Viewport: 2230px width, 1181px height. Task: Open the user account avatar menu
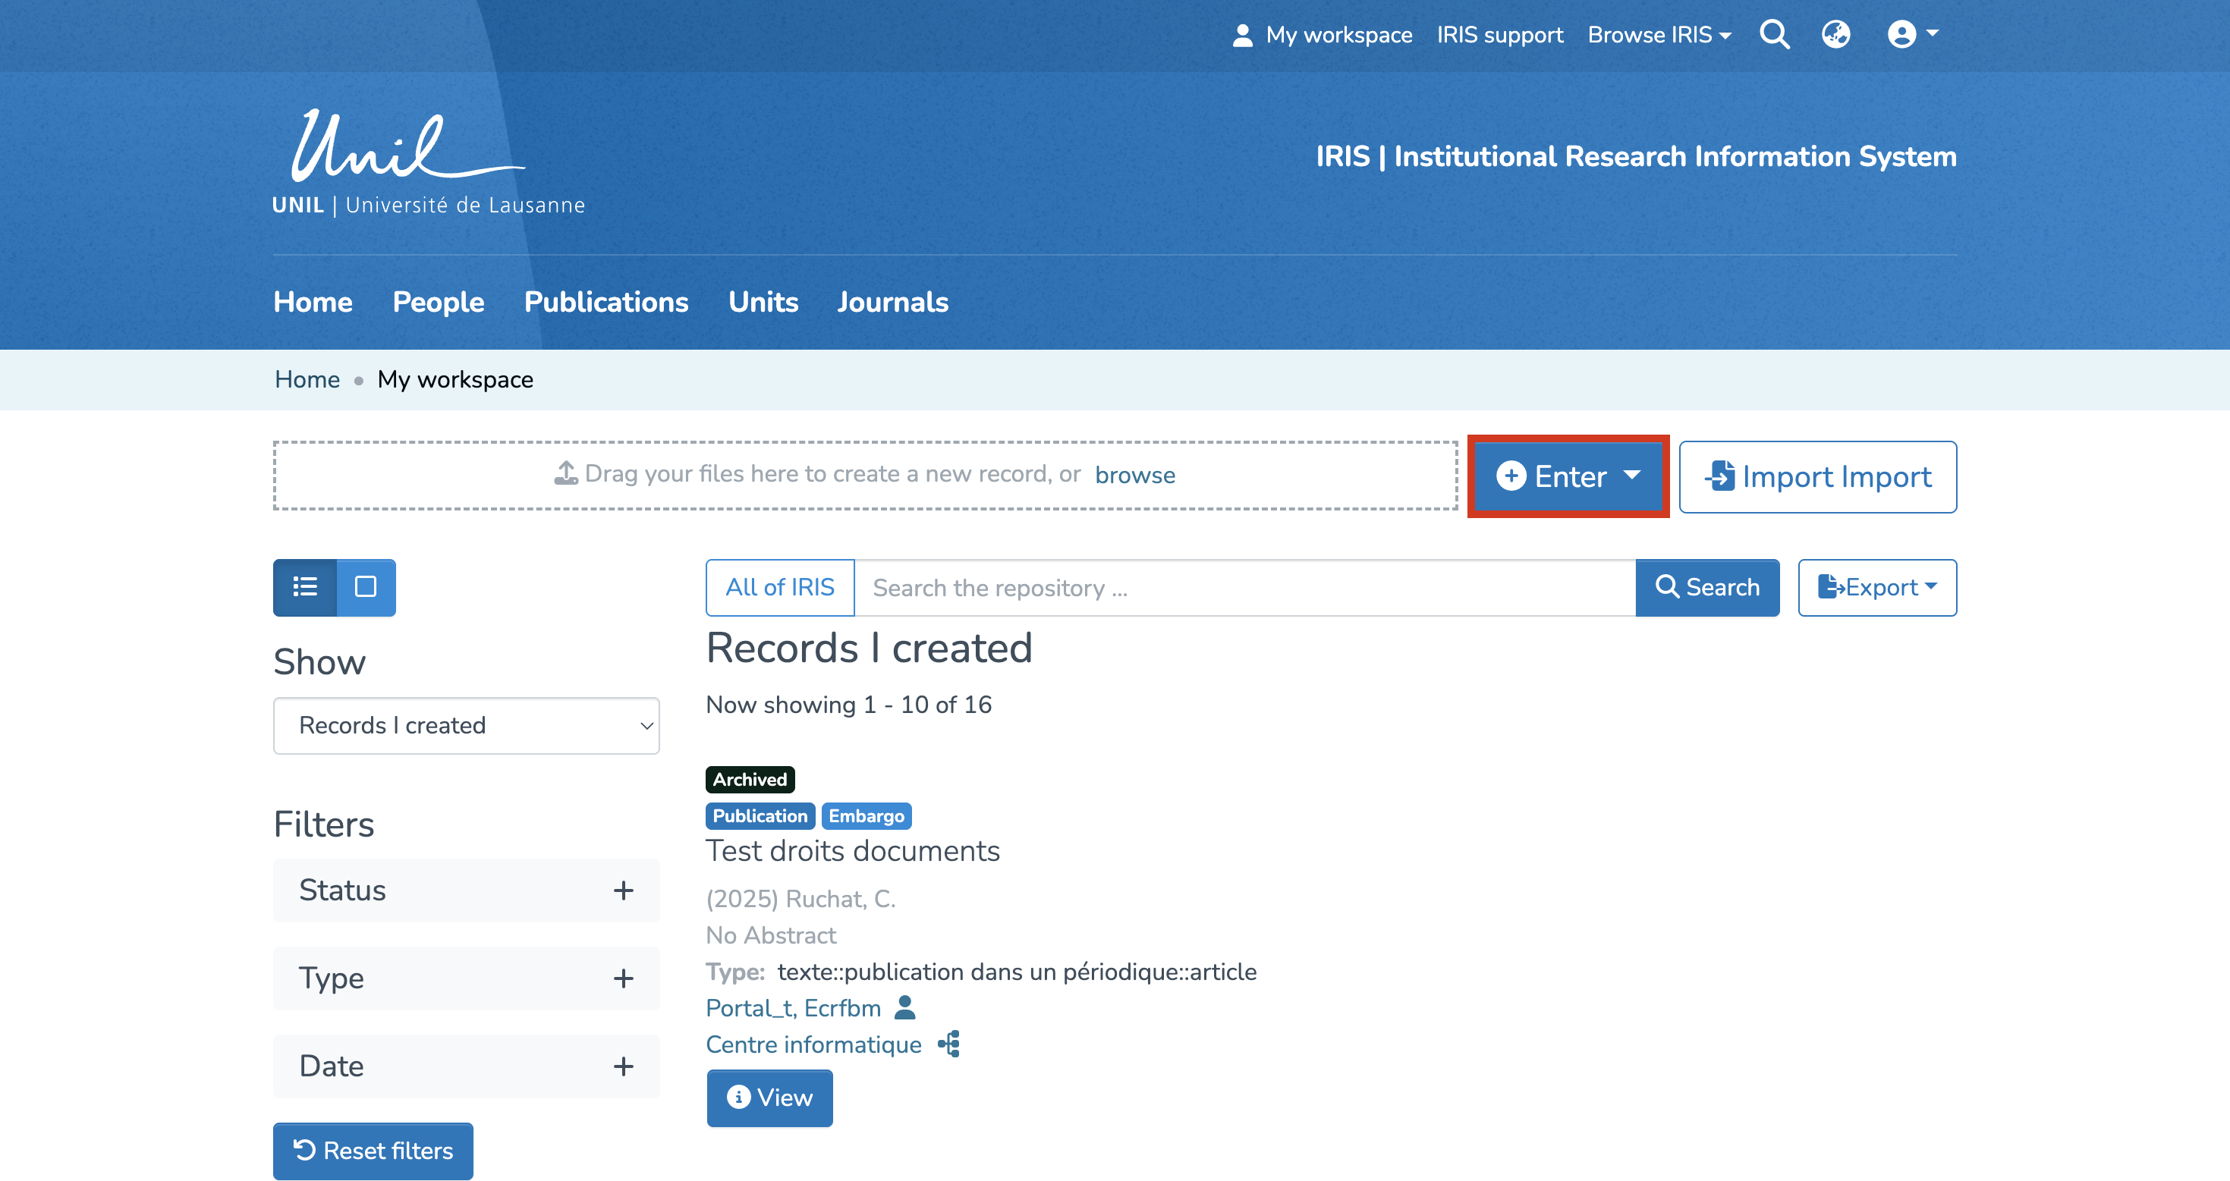pos(1911,35)
